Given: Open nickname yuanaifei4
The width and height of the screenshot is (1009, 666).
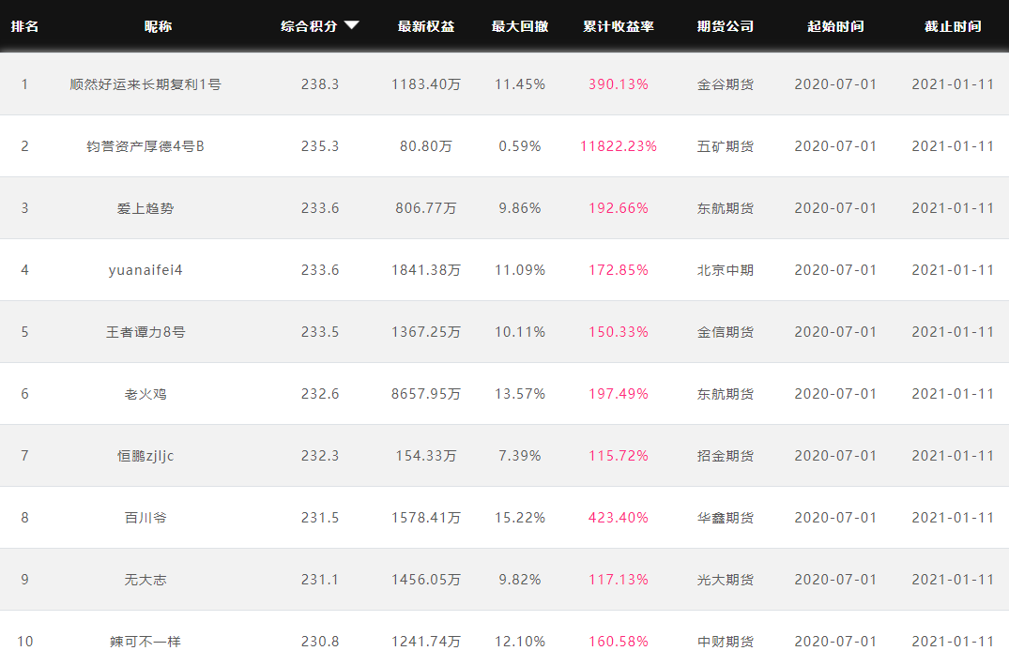Looking at the screenshot, I should click(x=145, y=270).
